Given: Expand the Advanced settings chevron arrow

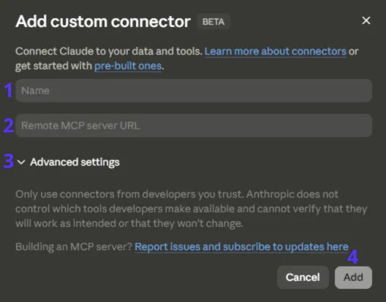Looking at the screenshot, I should click(21, 162).
